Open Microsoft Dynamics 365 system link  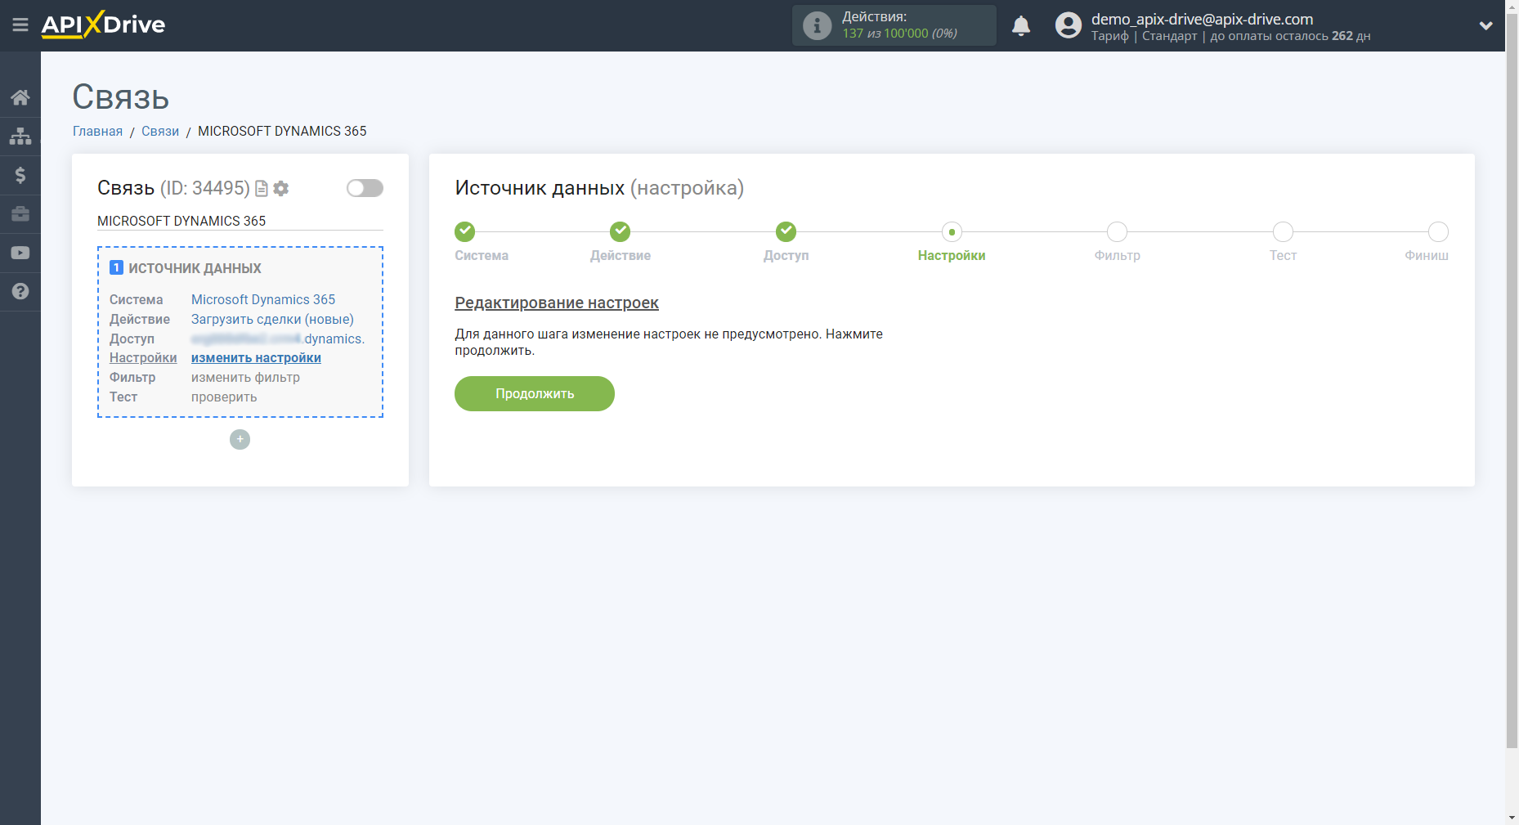263,300
